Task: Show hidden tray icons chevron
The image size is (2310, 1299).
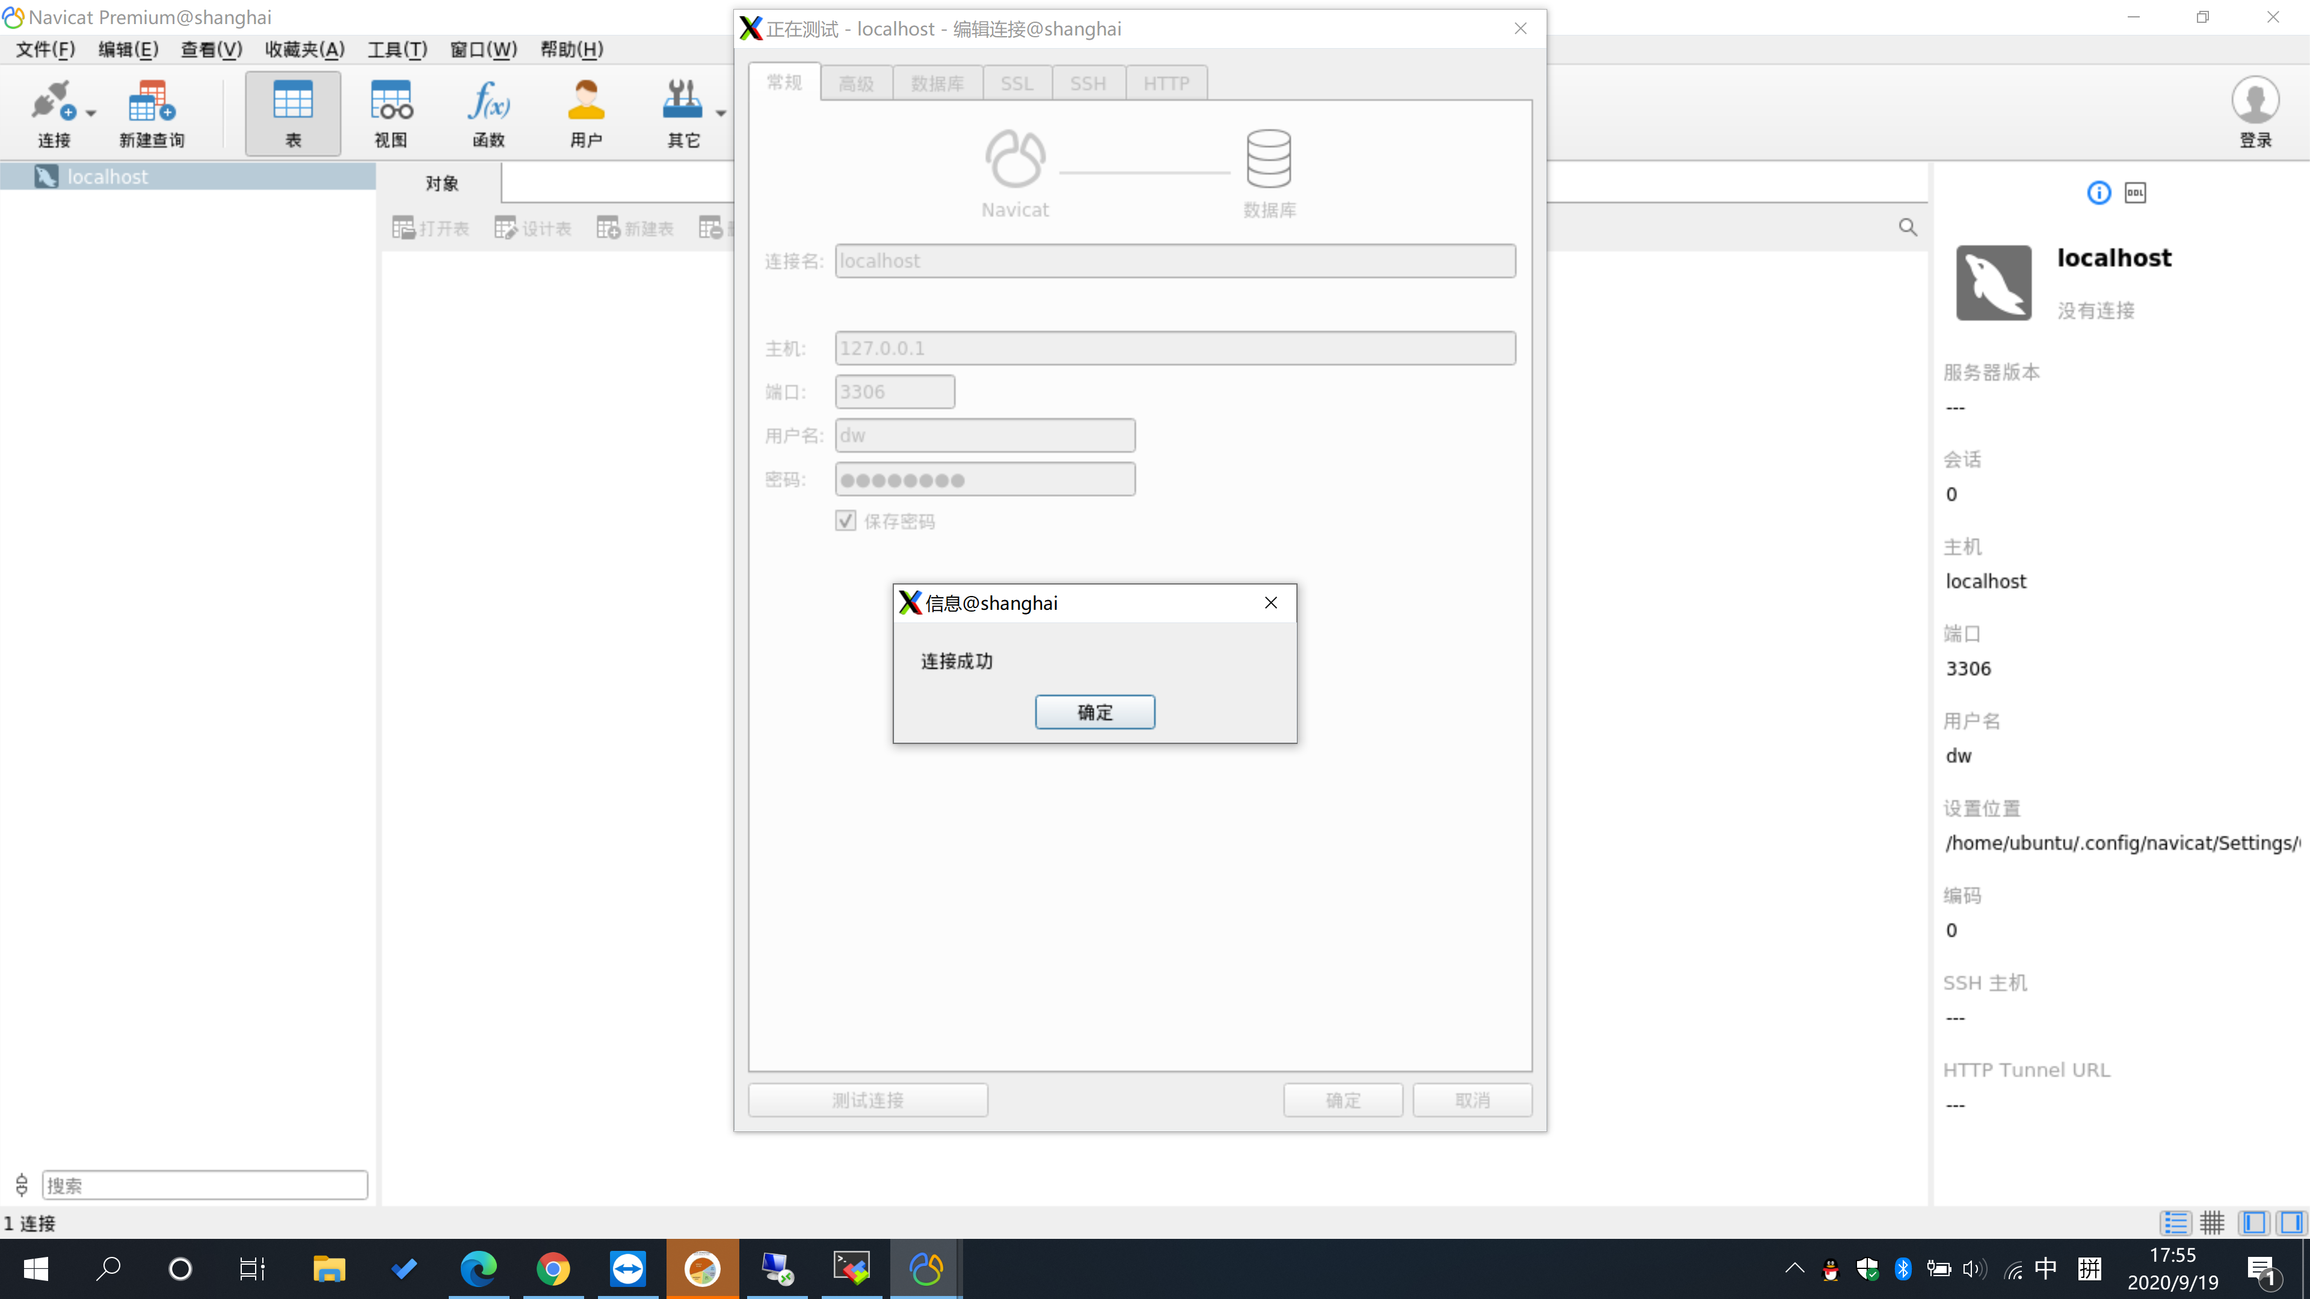Action: pyautogui.click(x=1793, y=1268)
